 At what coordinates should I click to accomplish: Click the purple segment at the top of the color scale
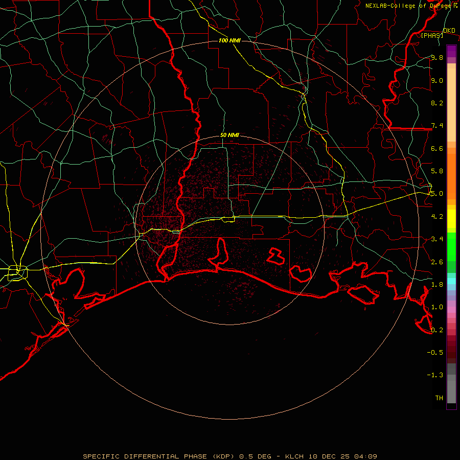(x=451, y=51)
